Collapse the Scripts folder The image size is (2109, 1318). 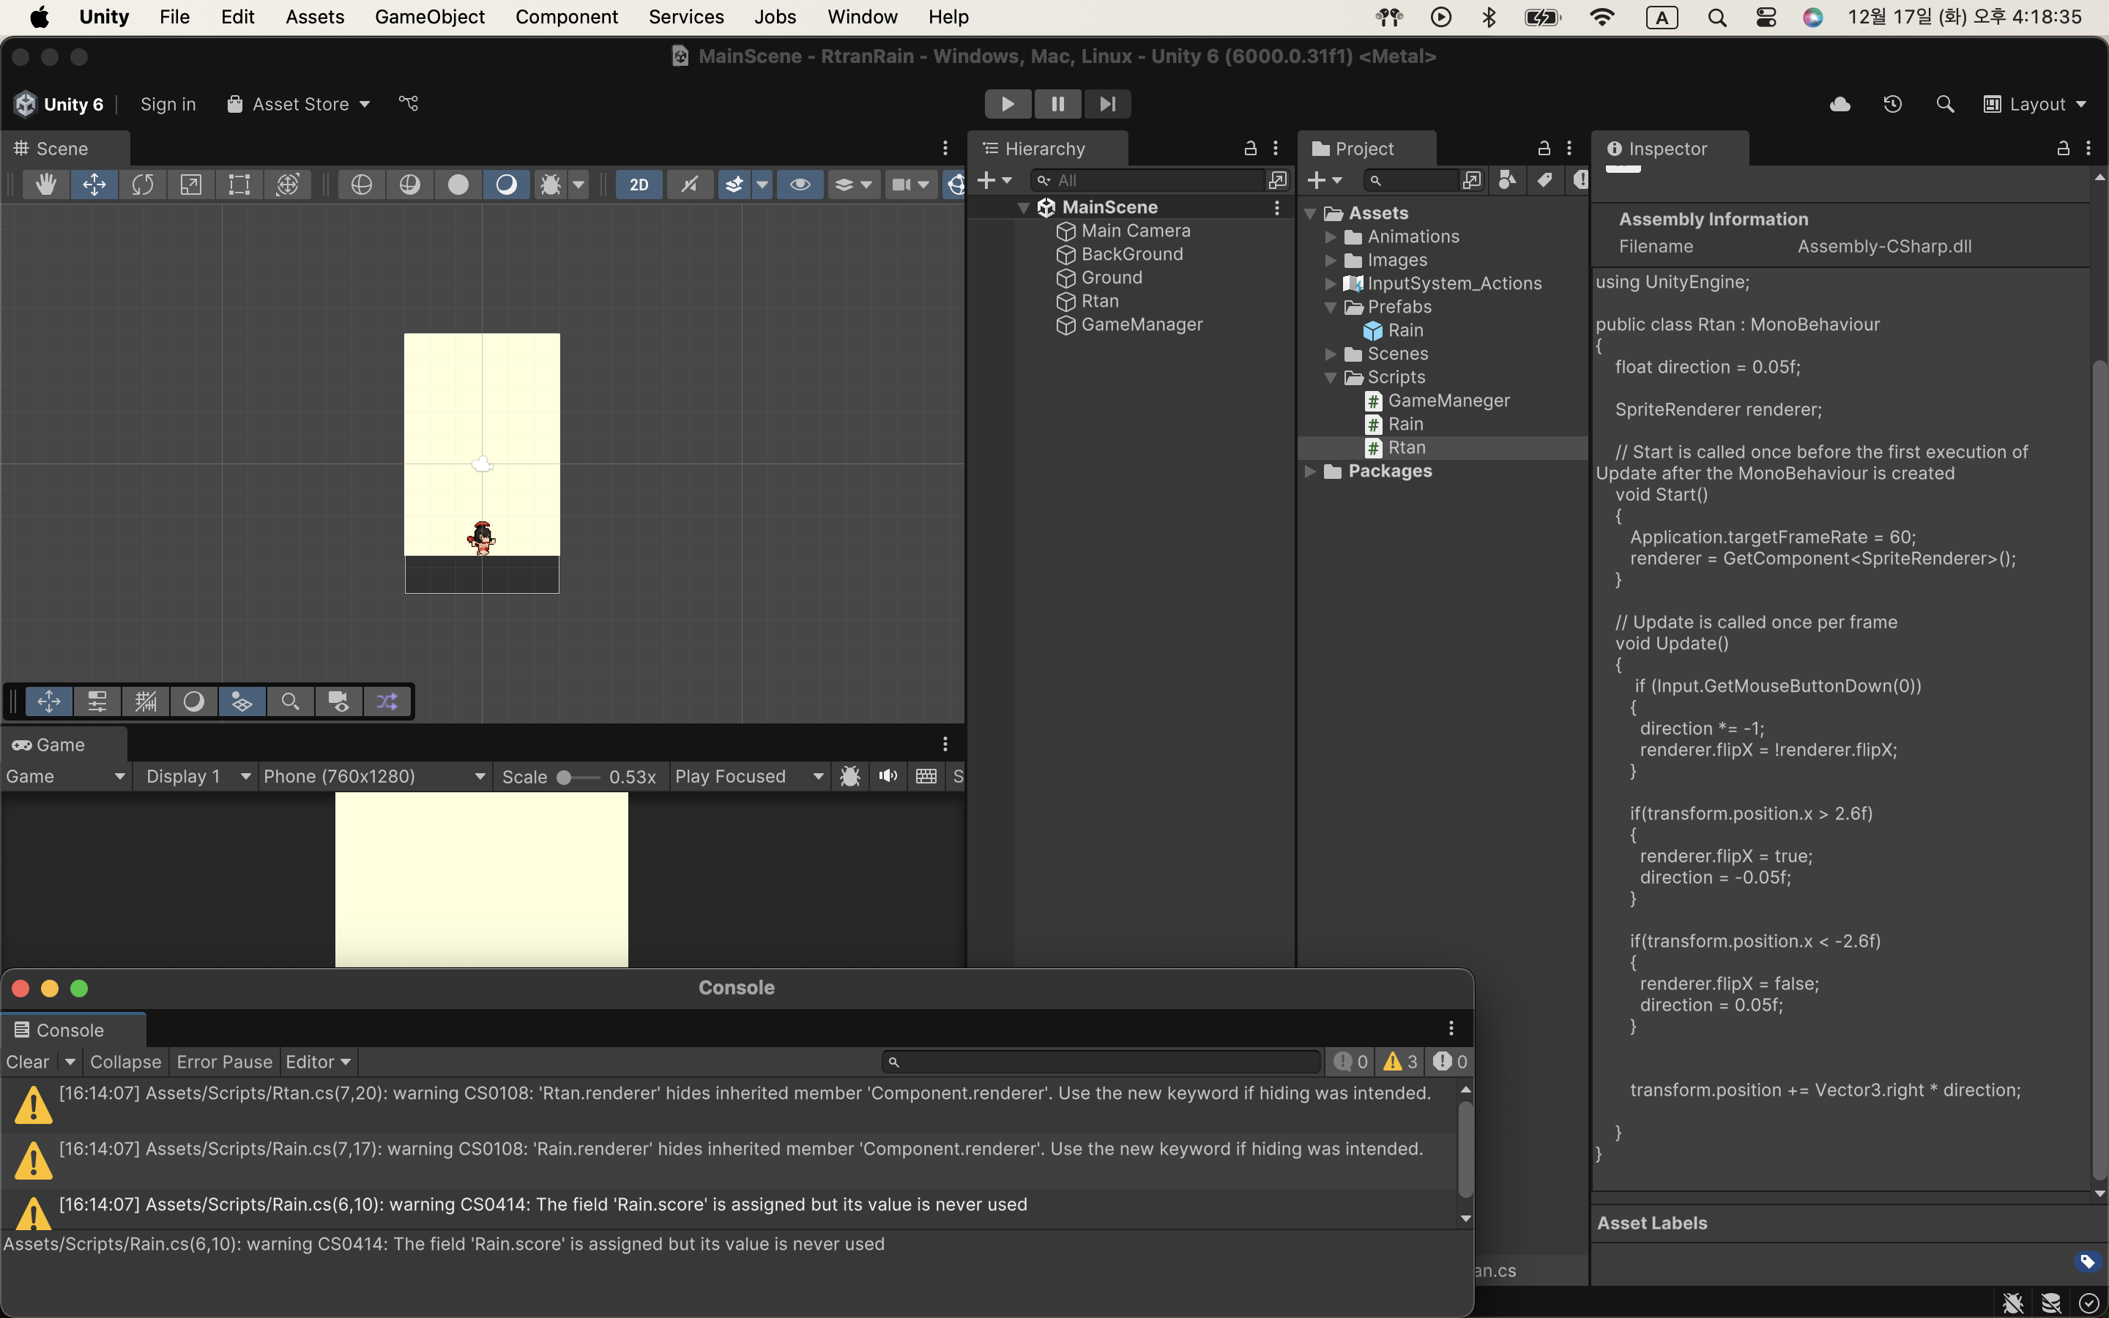pyautogui.click(x=1330, y=377)
